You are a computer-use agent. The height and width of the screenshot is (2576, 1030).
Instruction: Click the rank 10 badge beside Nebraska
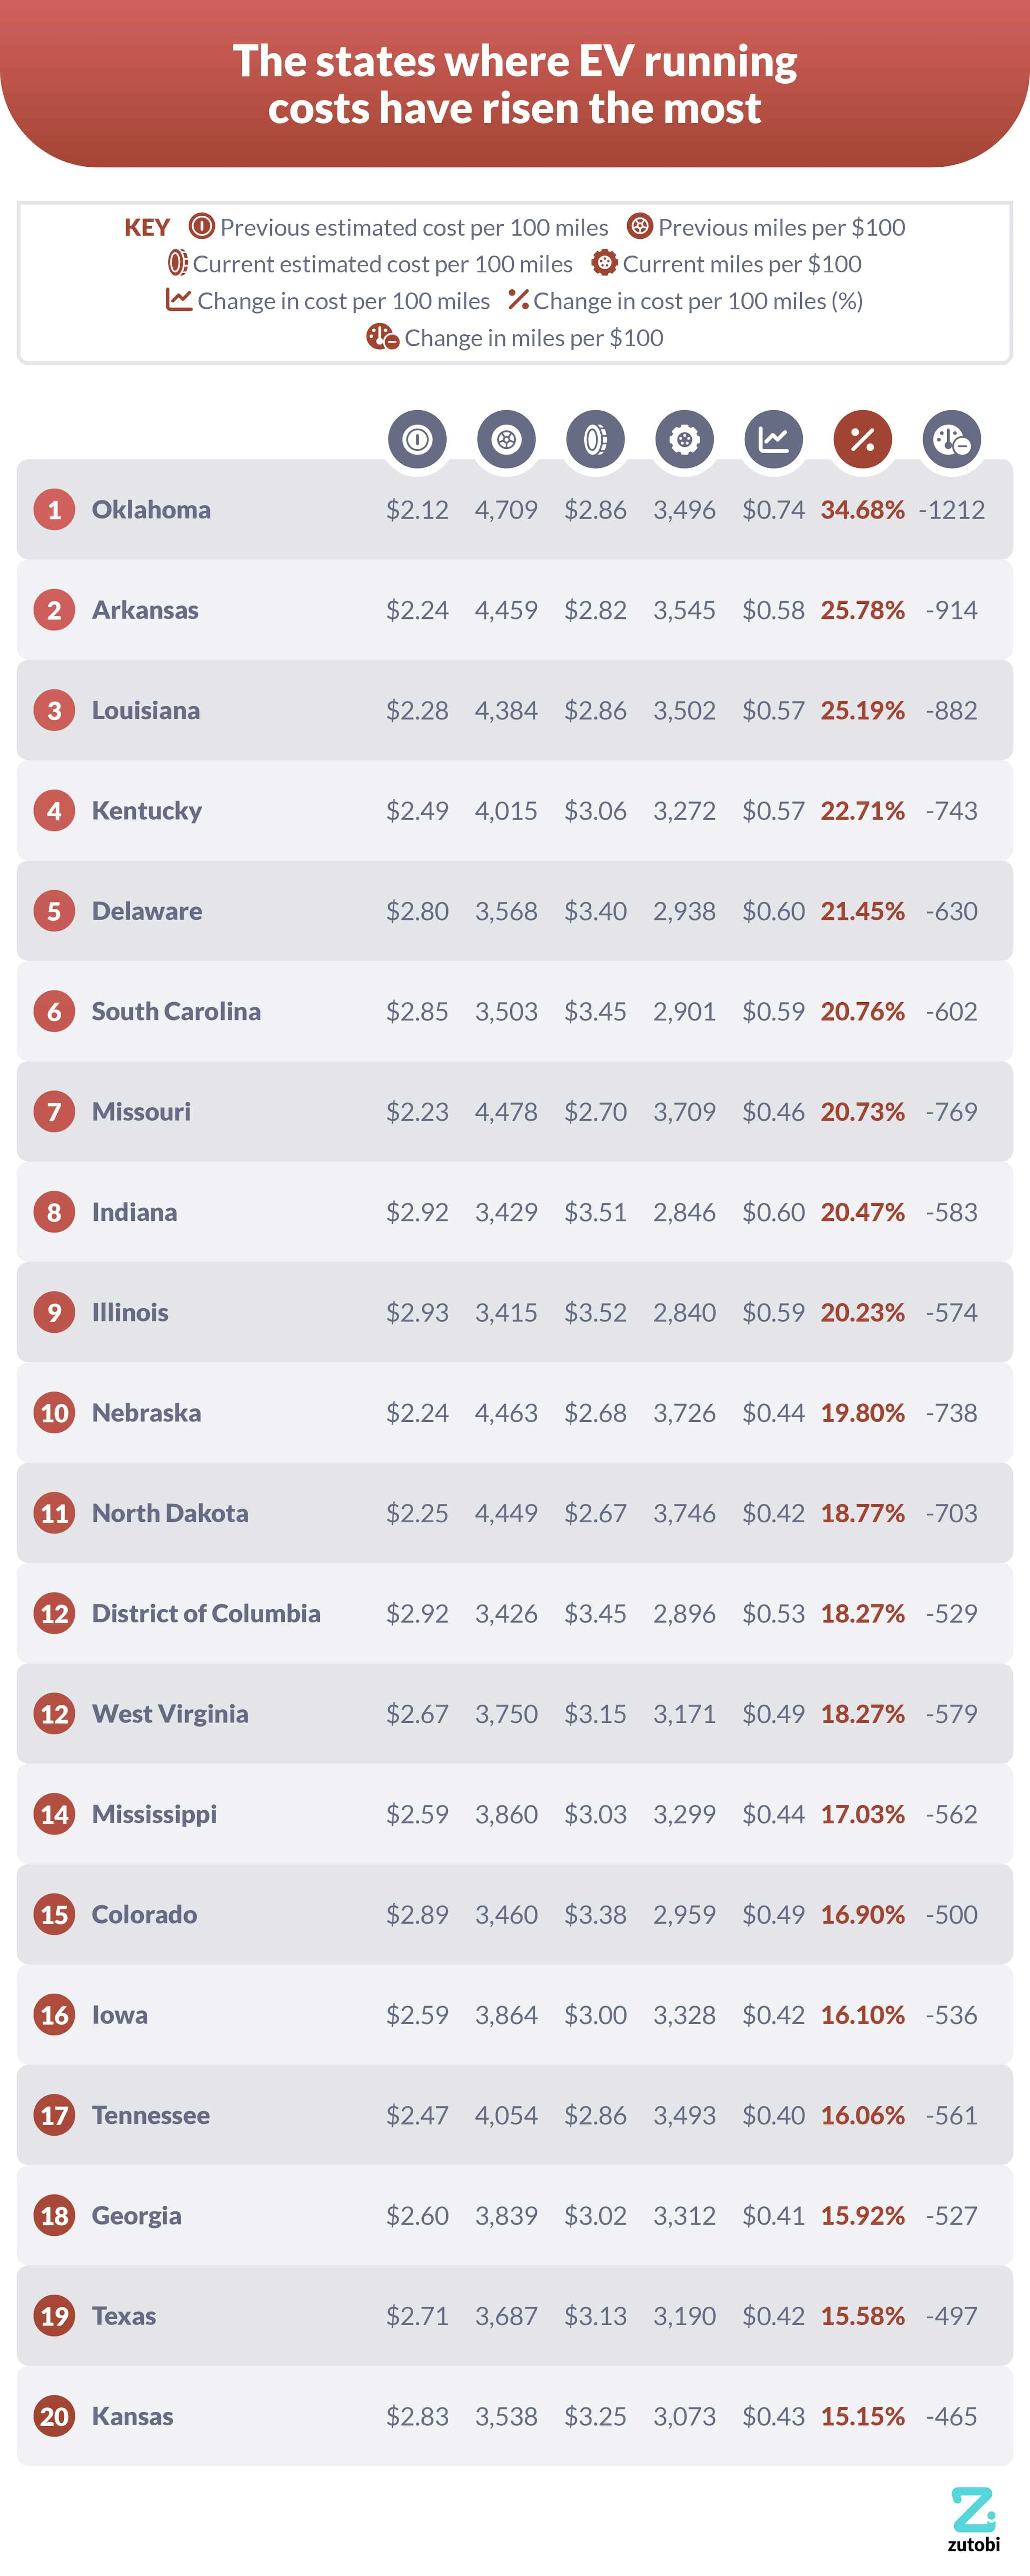click(54, 1413)
